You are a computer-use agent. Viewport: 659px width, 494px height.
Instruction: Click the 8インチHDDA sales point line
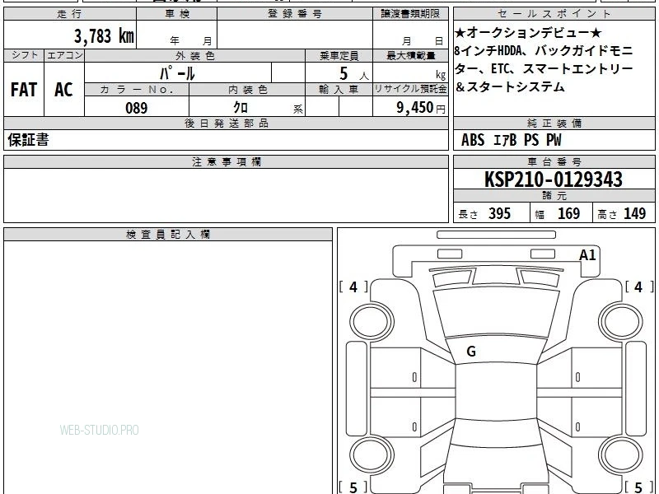(544, 51)
